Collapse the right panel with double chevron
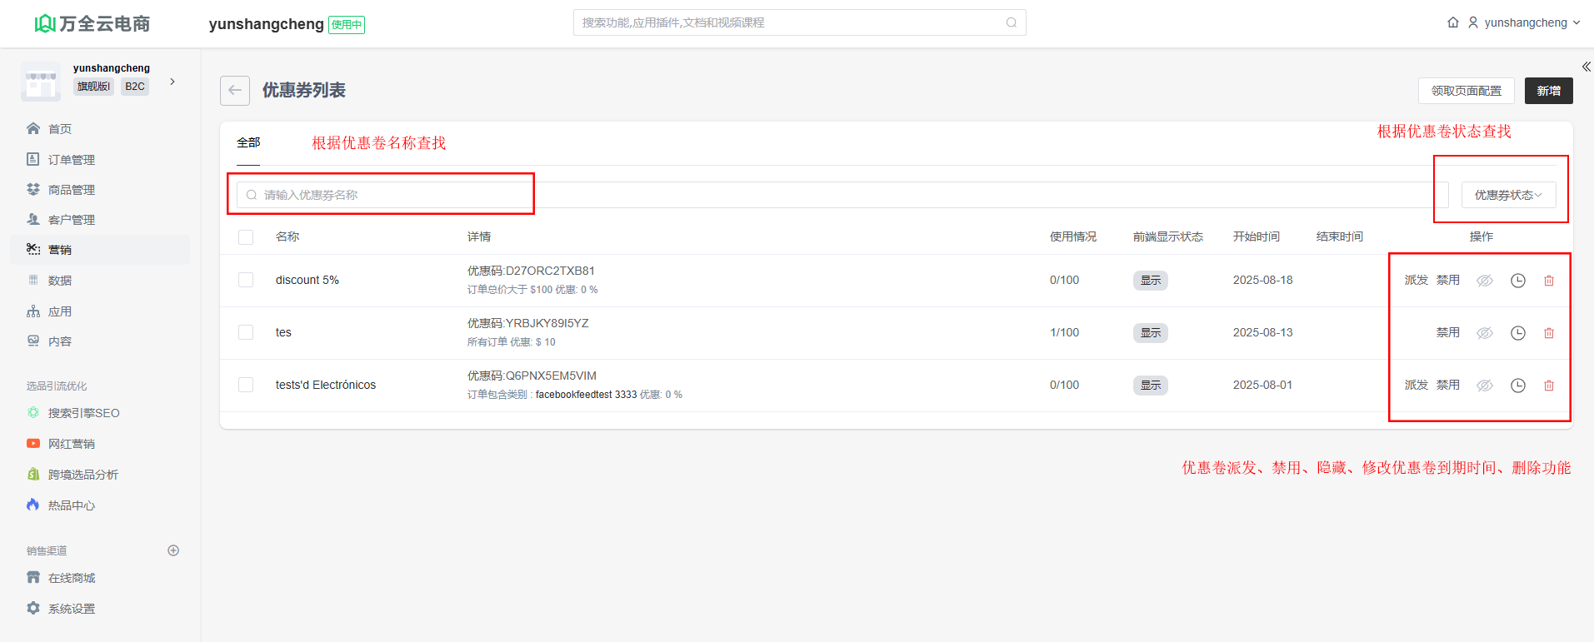This screenshot has height=642, width=1594. (x=1586, y=67)
